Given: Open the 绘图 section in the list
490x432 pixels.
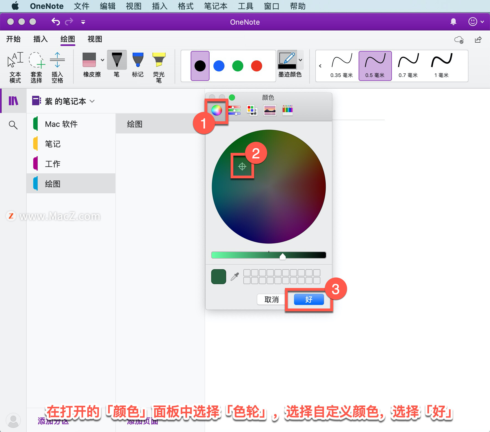Looking at the screenshot, I should point(71,183).
